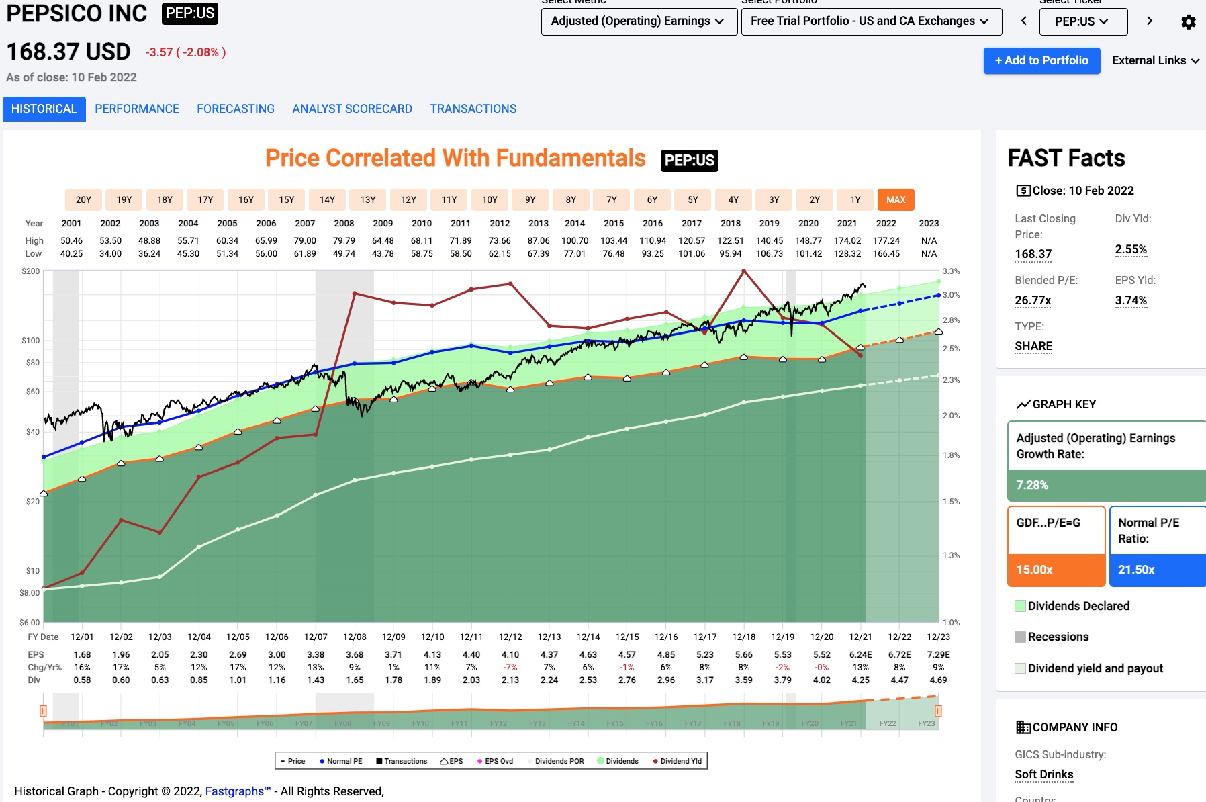Select the 1Y time range button
The image size is (1206, 802).
(855, 199)
